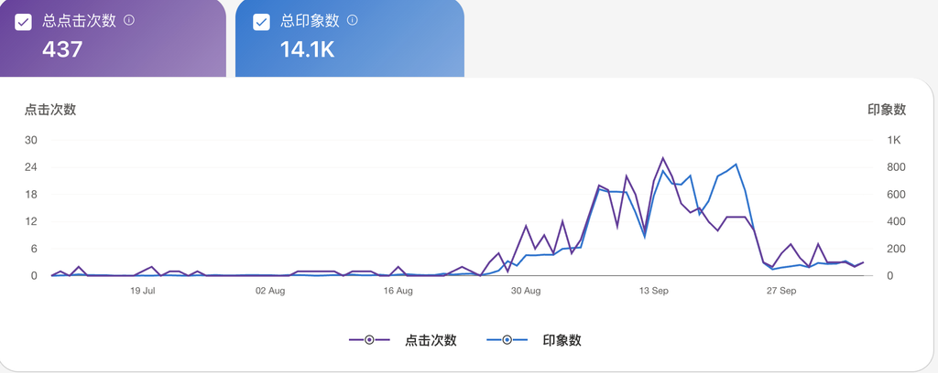Click the 16 Aug axis label
938x373 pixels.
pyautogui.click(x=398, y=292)
